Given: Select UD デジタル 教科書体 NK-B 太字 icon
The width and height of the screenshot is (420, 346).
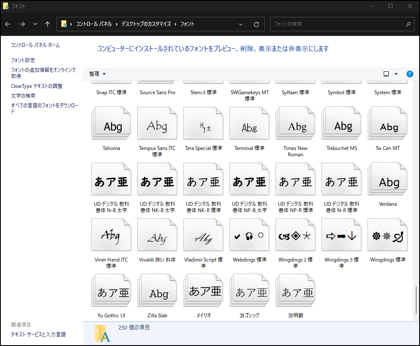Looking at the screenshot, I should pos(157,179).
